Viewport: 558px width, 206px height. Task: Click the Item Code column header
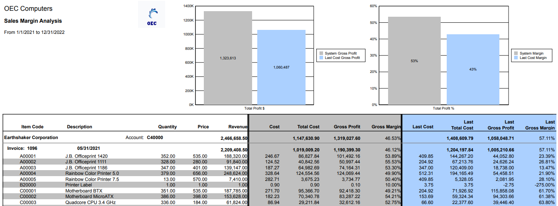point(32,127)
